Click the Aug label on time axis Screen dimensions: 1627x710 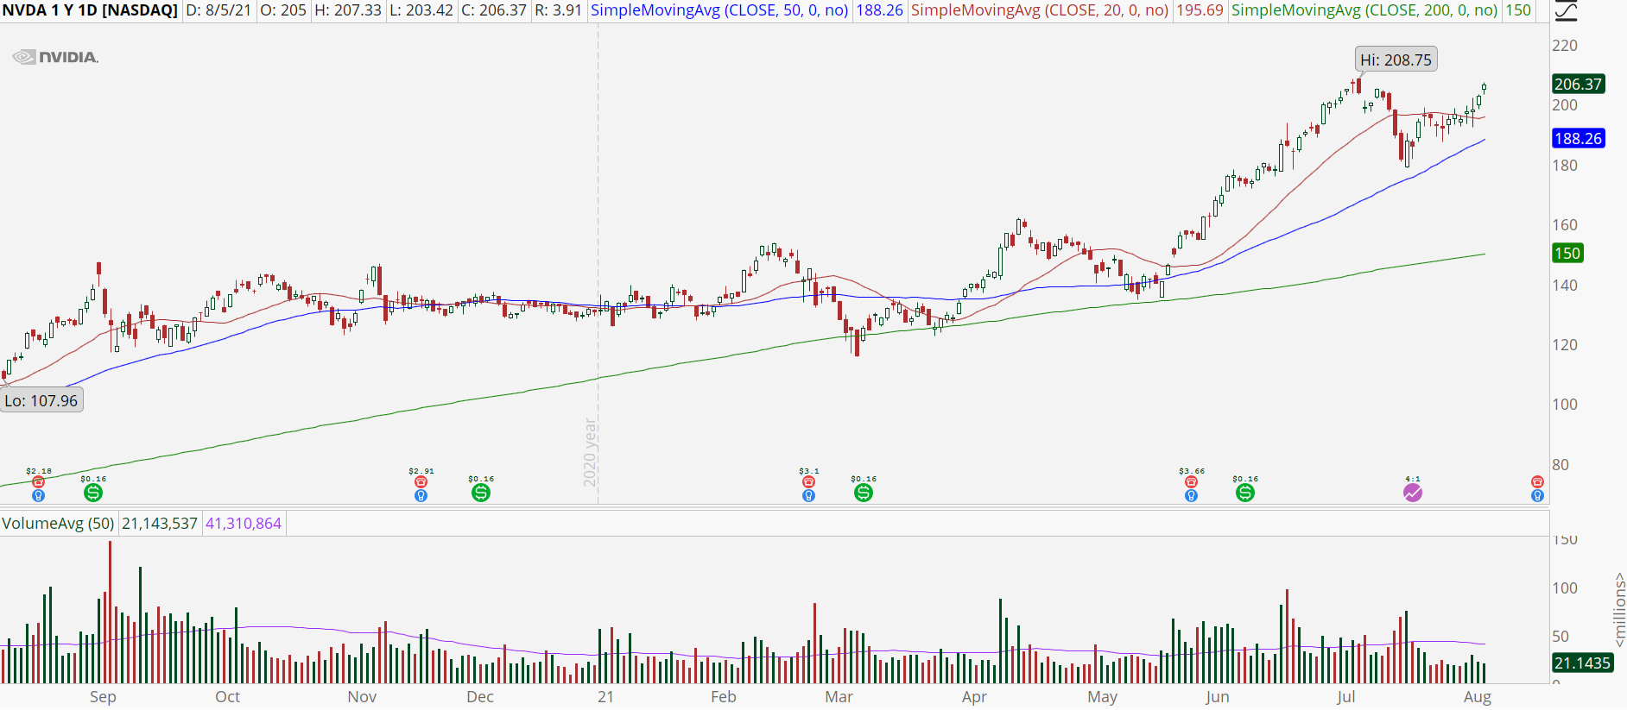pyautogui.click(x=1478, y=697)
